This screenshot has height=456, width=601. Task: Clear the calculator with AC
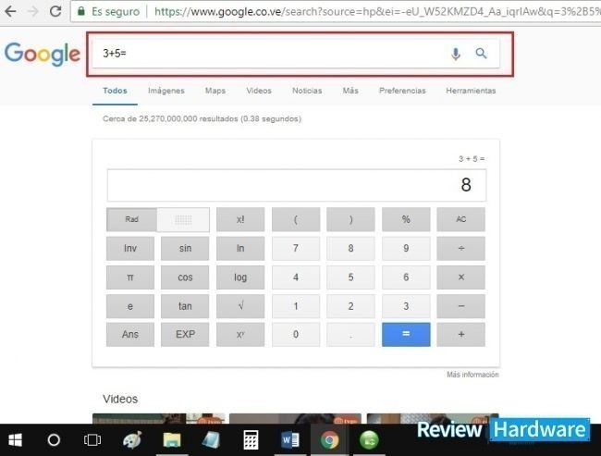tap(460, 219)
